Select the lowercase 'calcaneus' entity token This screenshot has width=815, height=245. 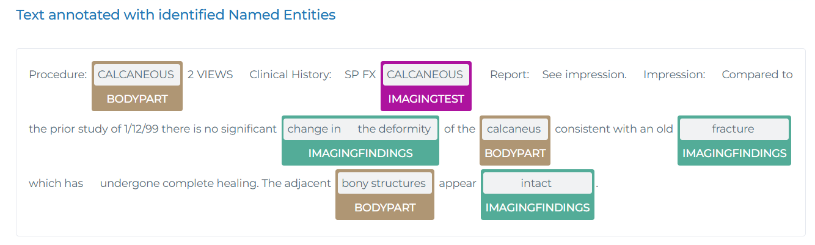(514, 129)
